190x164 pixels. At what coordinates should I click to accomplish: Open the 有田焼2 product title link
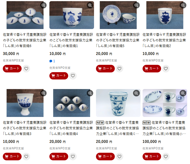pyautogui.click(x=164, y=40)
